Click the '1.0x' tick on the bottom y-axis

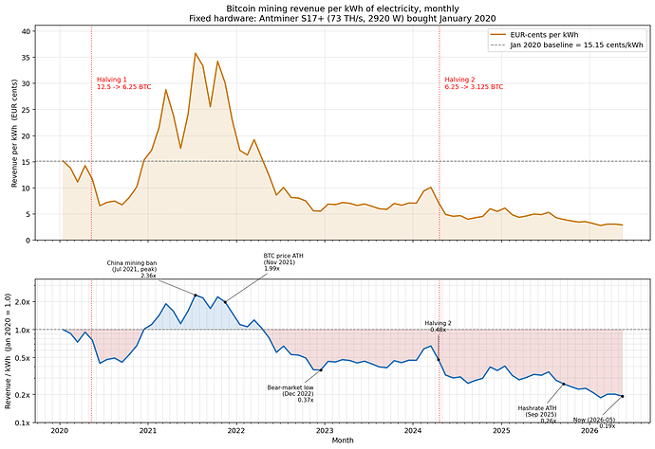point(24,330)
